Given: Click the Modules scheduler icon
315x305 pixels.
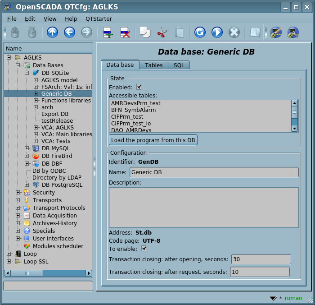Looking at the screenshot, I should 27,246.
